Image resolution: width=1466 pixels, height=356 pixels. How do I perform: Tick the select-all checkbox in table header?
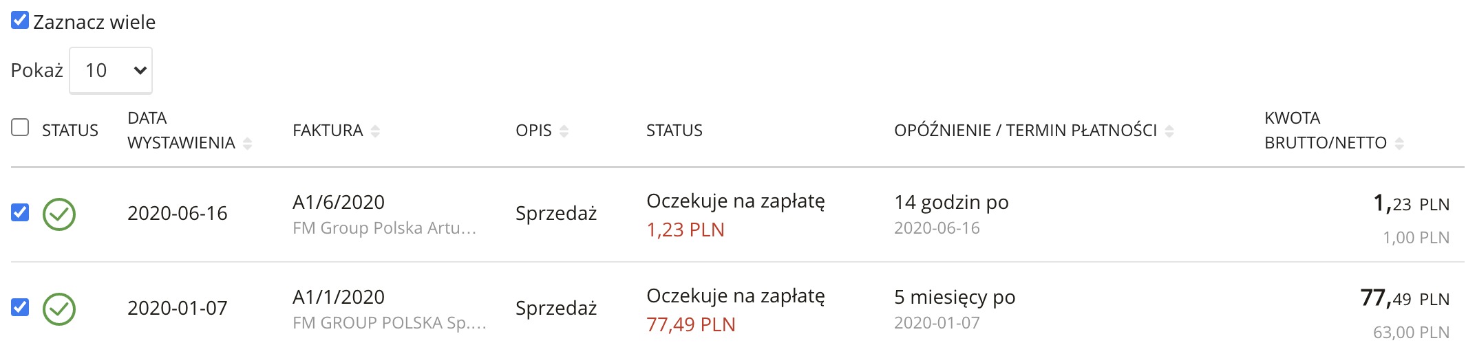click(20, 127)
